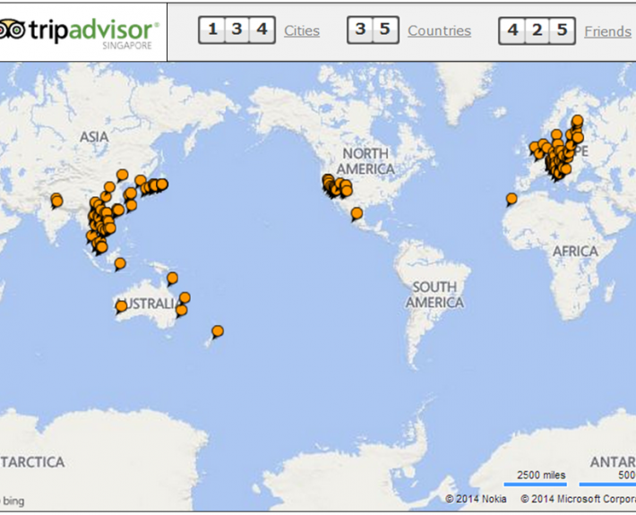Click the pin at northern Australia's tip
Image resolution: width=636 pixels, height=515 pixels.
[172, 278]
